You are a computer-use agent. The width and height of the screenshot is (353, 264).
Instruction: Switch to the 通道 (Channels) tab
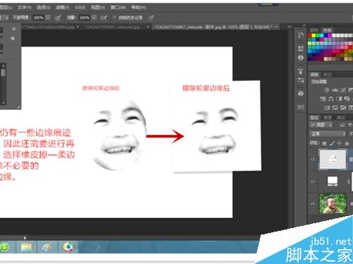click(328, 118)
